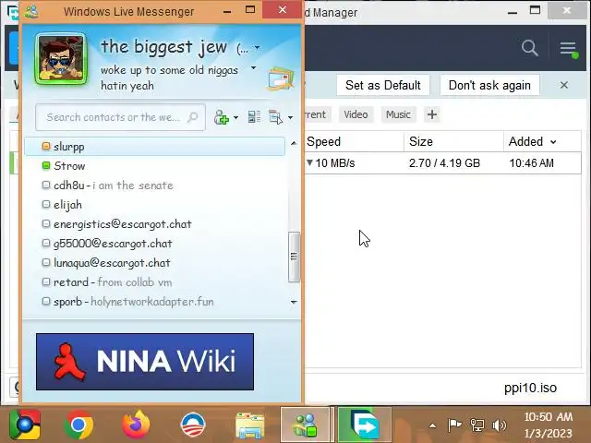Image resolution: width=591 pixels, height=443 pixels.
Task: Click the 2.70 / 4.19 GB size cell
Action: click(445, 163)
